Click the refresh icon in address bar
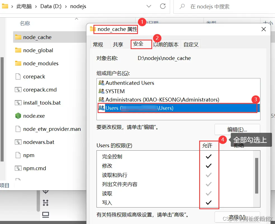The height and width of the screenshot is (224, 275). point(163,6)
